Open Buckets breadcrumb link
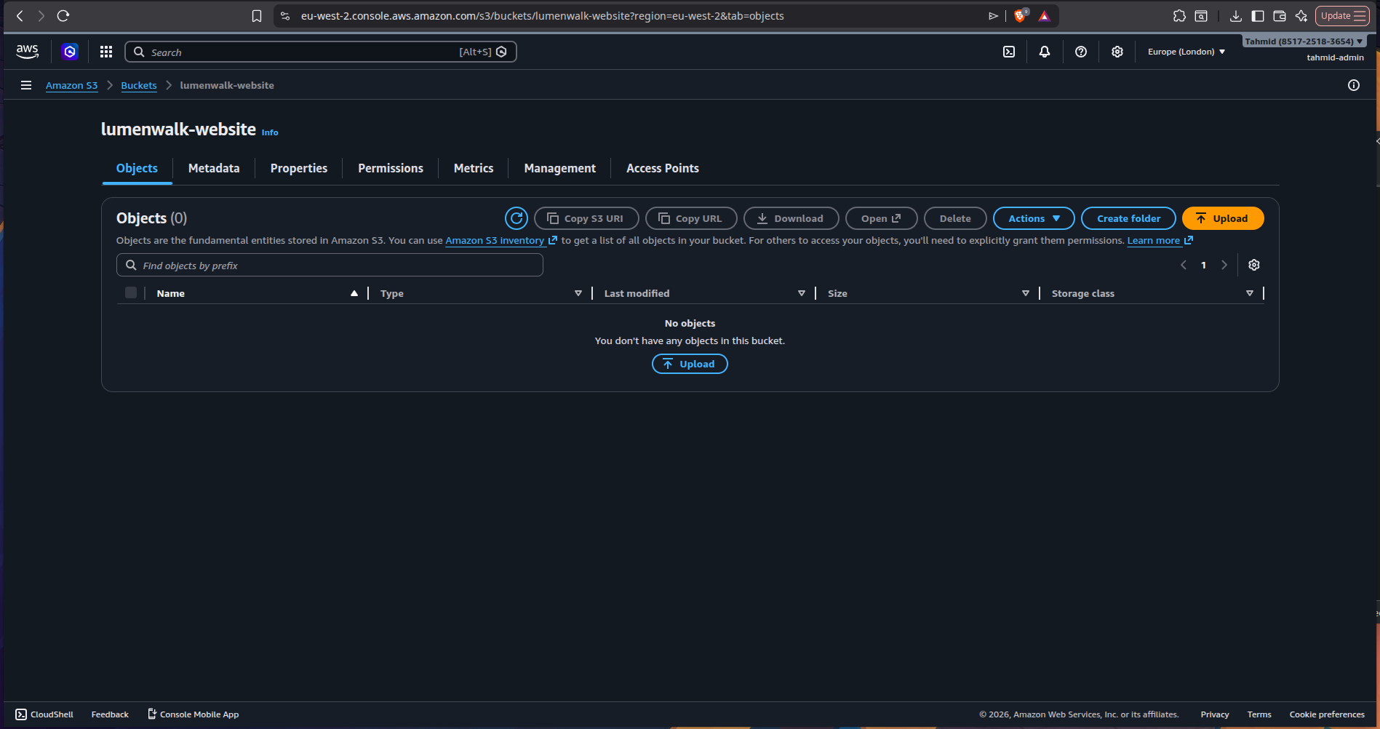Screen dimensions: 1380x729 138,85
